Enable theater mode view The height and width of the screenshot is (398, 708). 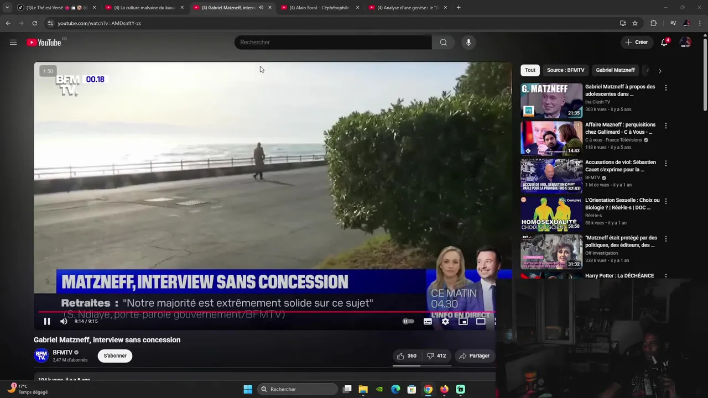pos(481,321)
